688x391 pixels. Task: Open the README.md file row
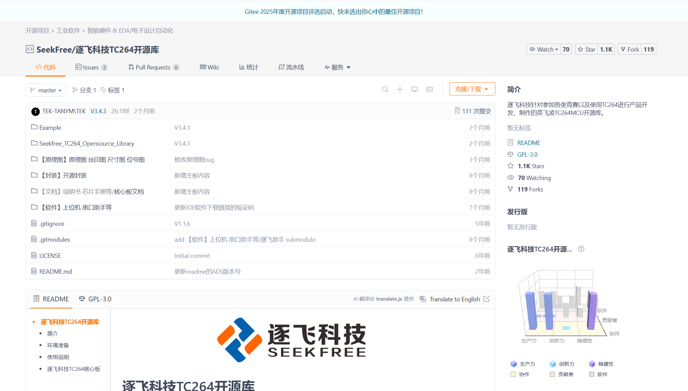55,271
